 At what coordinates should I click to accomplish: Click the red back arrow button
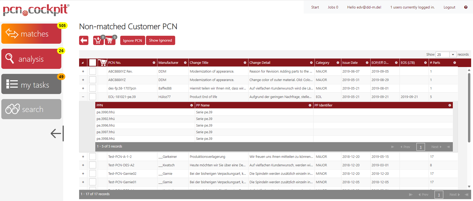coord(84,41)
